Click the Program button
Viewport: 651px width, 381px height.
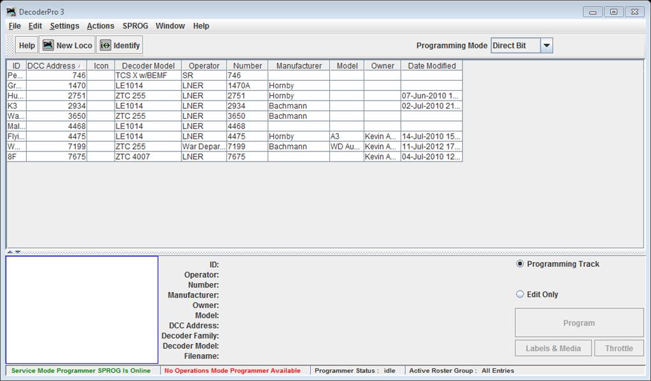click(x=579, y=323)
